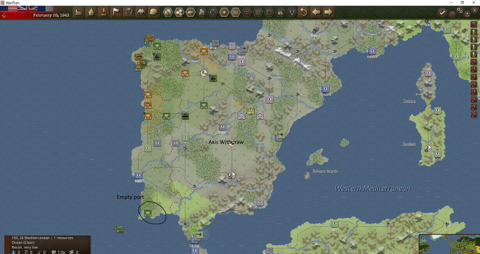Click the Genoa city label
This screenshot has height=254, width=480.
tap(428, 25)
